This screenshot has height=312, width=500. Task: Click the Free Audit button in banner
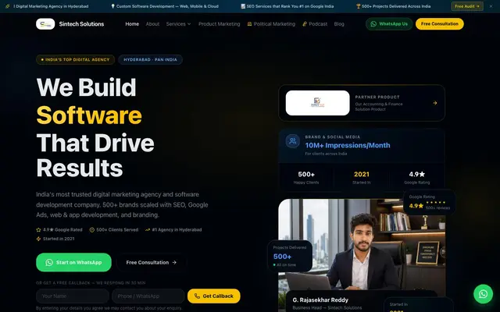point(467,6)
